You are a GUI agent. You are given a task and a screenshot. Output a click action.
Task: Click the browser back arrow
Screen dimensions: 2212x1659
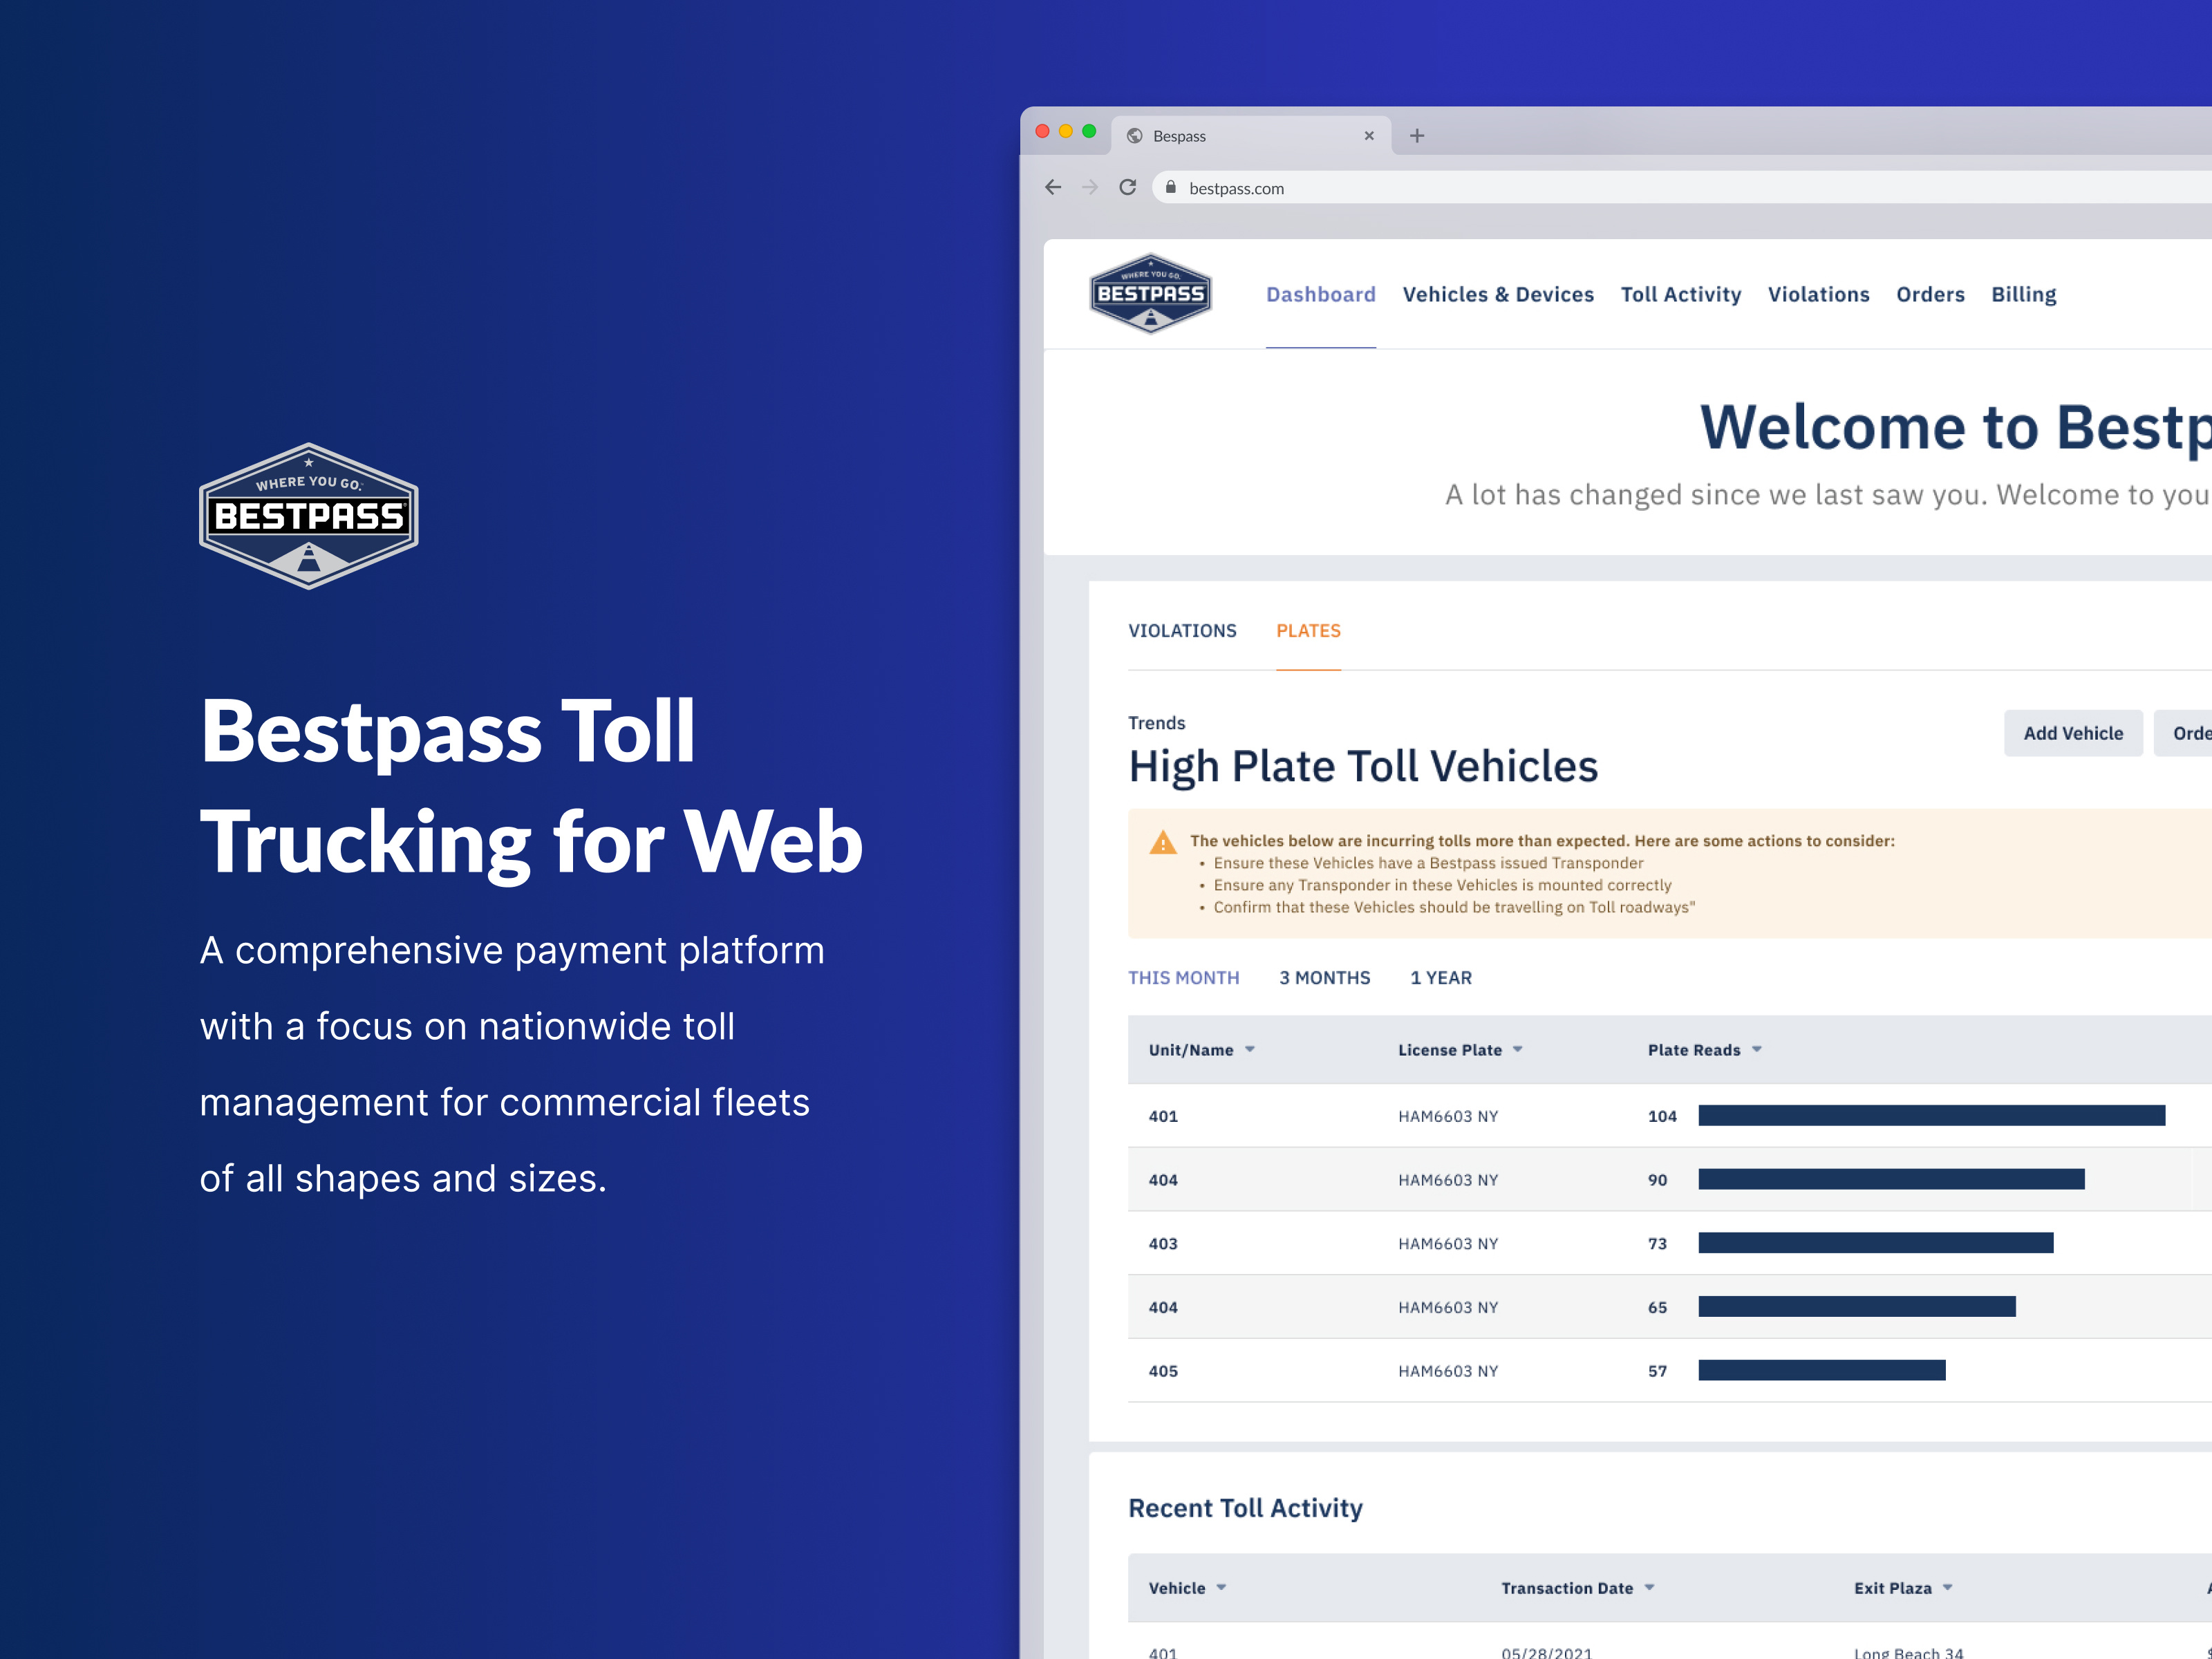pyautogui.click(x=1053, y=187)
